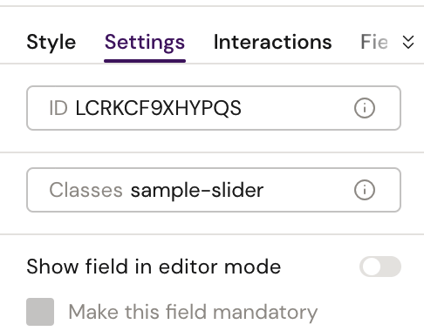Screen dimensions: 424x331
Task: Click the info icon beside Classes field
Action: pos(365,190)
